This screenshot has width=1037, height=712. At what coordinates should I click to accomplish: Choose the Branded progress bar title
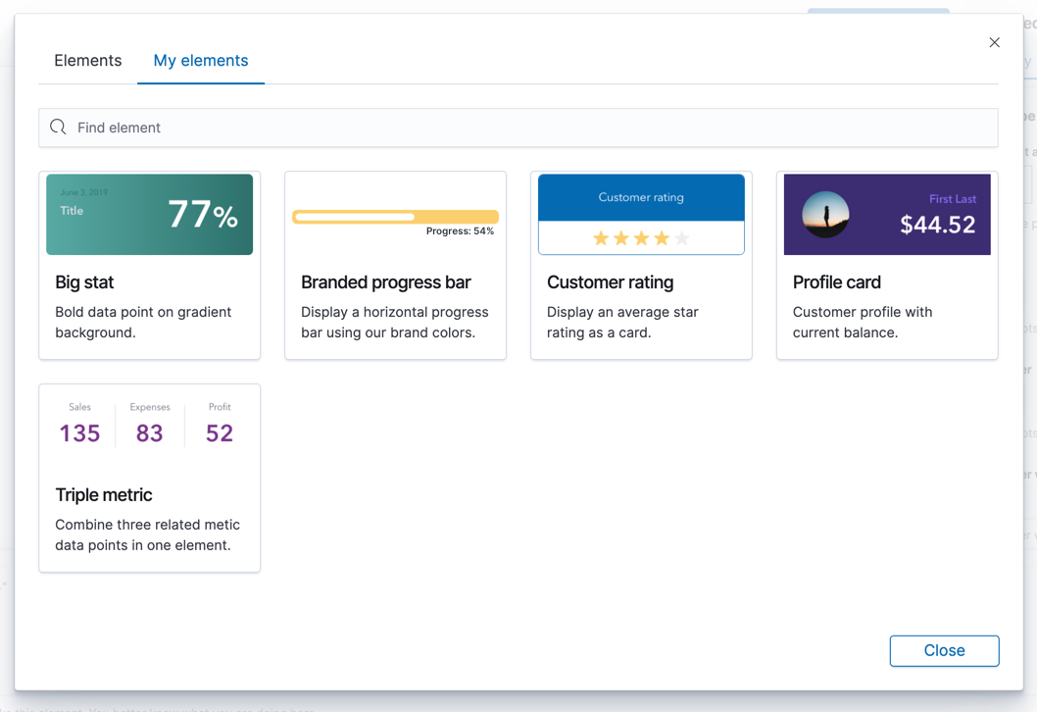click(386, 282)
